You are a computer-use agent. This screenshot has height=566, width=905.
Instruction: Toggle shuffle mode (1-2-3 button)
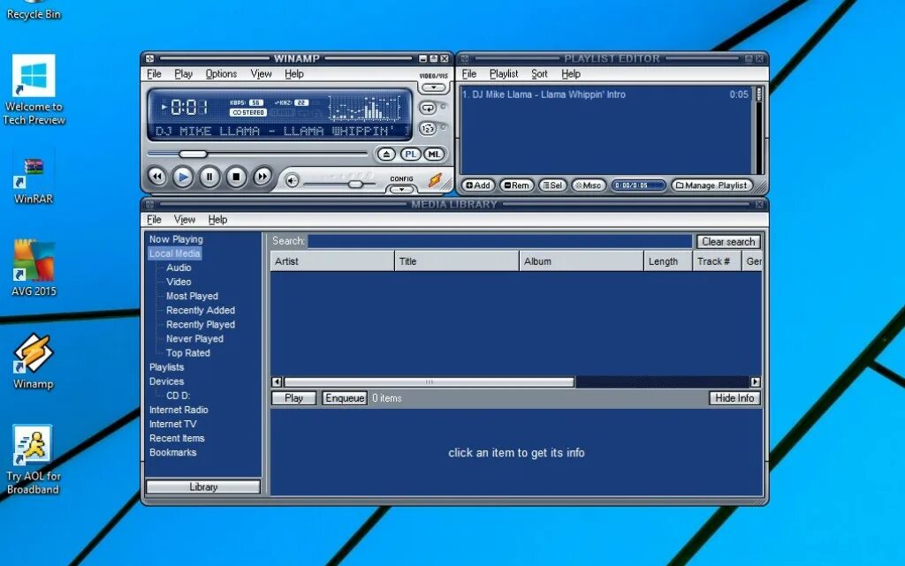[x=428, y=129]
